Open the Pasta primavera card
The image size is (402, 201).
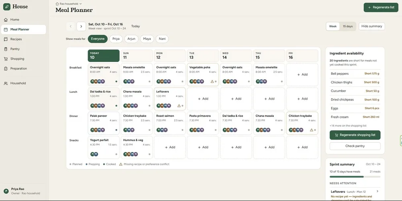(203, 123)
